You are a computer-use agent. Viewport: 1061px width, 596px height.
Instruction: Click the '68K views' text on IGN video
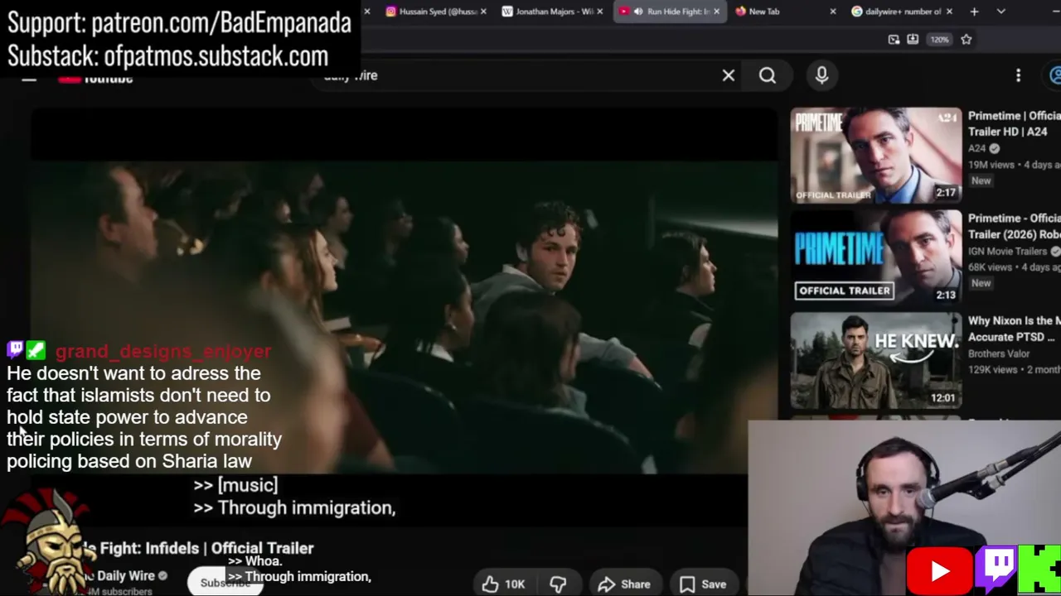point(990,267)
